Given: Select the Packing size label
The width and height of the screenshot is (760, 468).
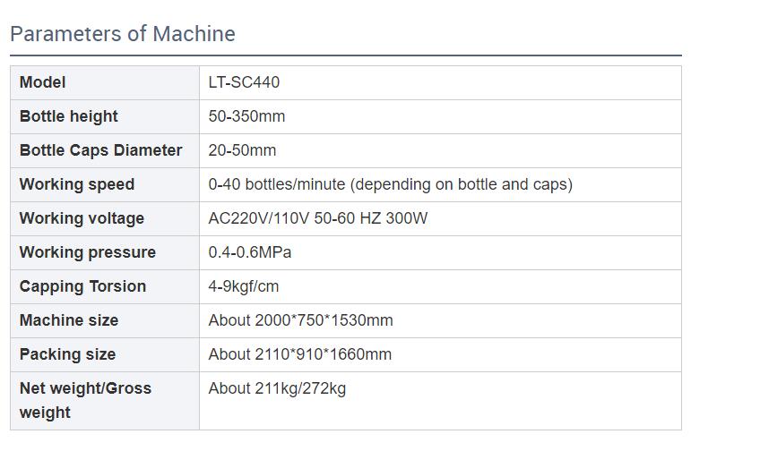Looking at the screenshot, I should 67,354.
